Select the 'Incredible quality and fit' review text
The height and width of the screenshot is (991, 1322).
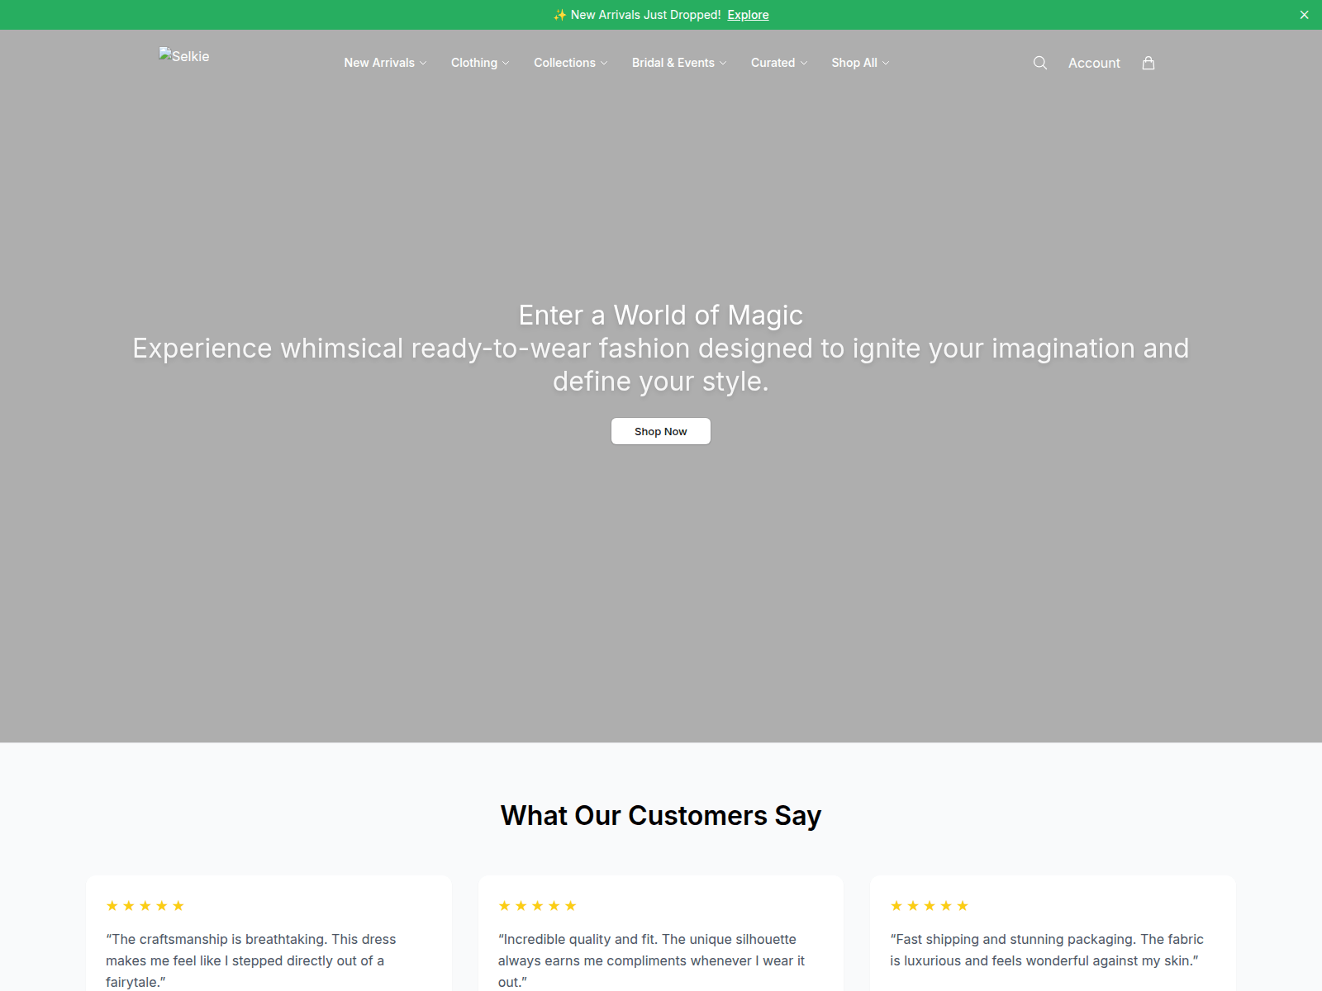(x=651, y=960)
